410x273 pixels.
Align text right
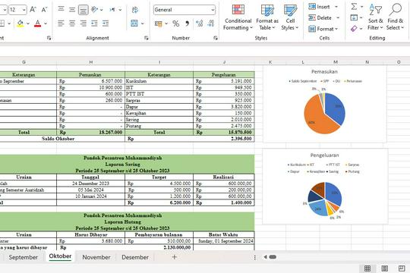pyautogui.click(x=84, y=24)
